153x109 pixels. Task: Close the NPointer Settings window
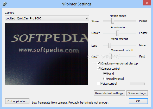[147, 3]
